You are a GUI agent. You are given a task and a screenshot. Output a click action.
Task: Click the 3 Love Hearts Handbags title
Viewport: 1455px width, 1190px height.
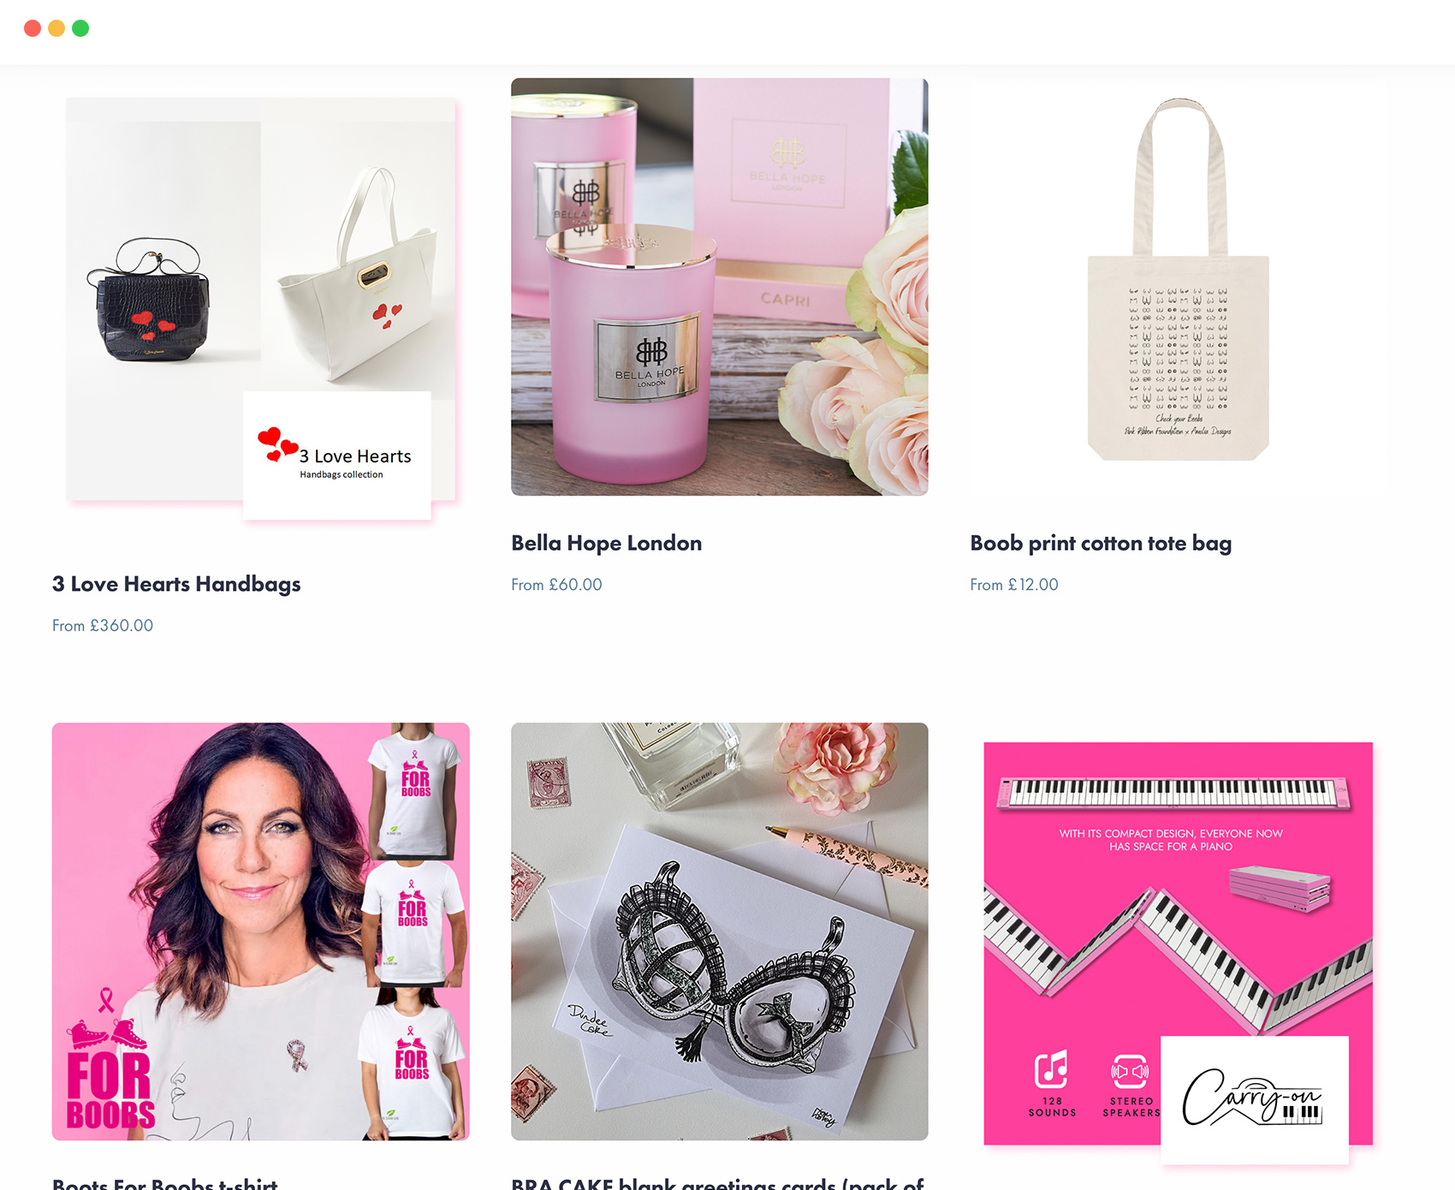(x=176, y=584)
